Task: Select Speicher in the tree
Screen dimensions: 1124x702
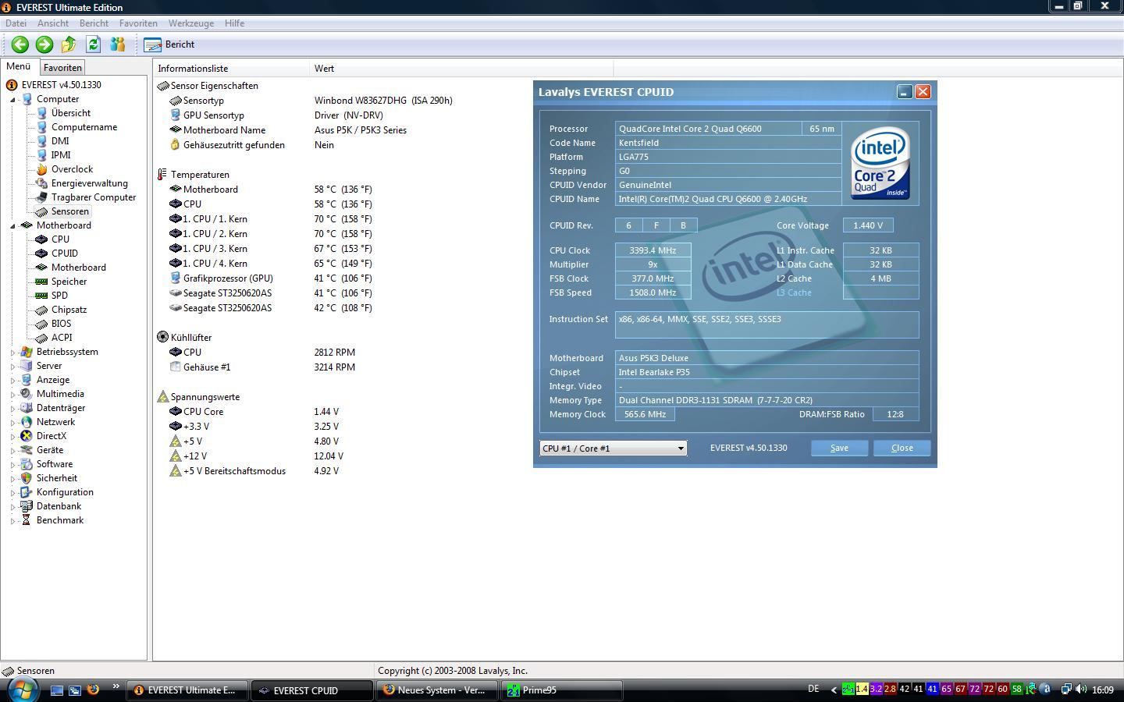Action: [69, 282]
